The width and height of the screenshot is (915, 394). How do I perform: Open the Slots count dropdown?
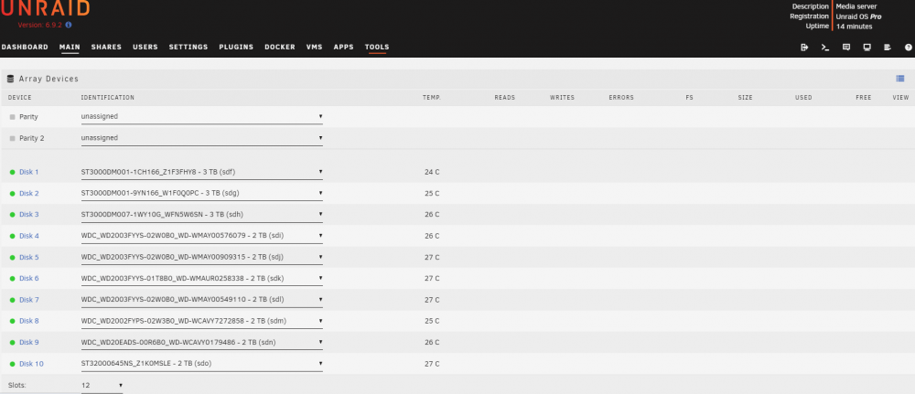(x=102, y=385)
